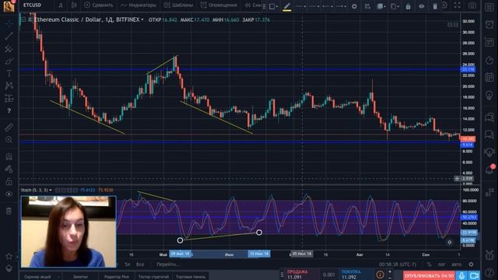
Task: Toggle microphone next to publish button
Action: (461, 275)
